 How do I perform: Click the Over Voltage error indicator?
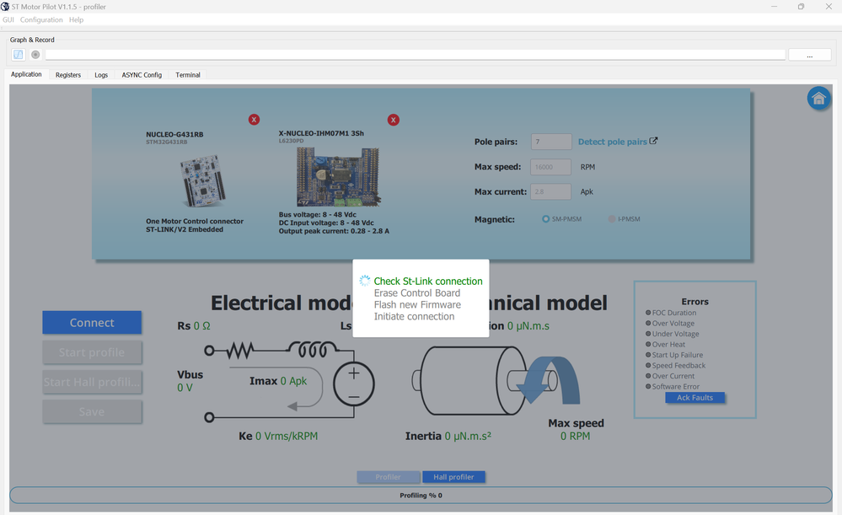(648, 324)
